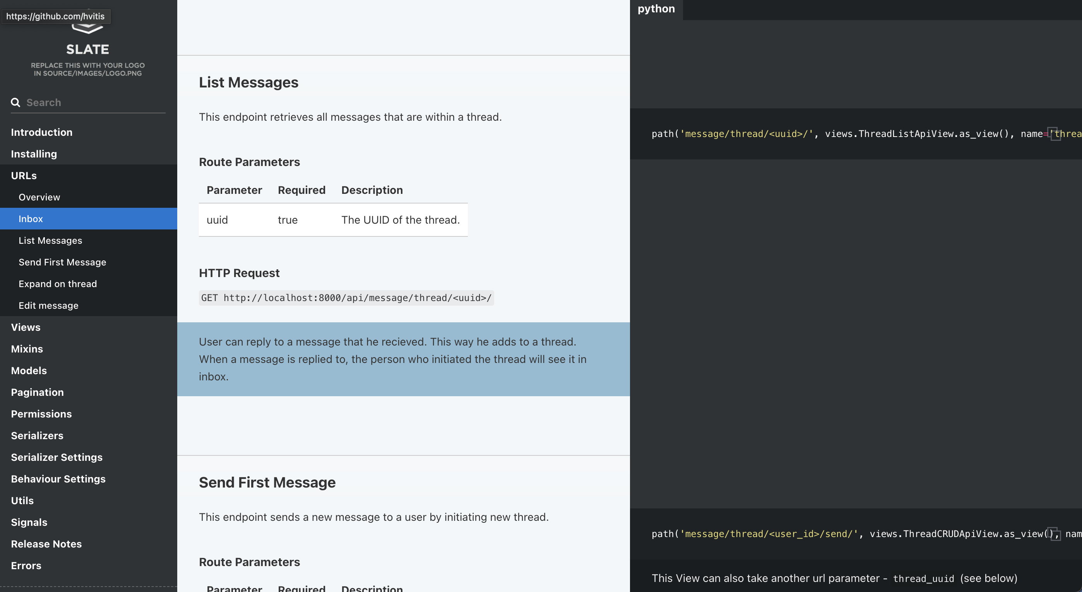Navigate to the Introduction section

click(x=41, y=132)
